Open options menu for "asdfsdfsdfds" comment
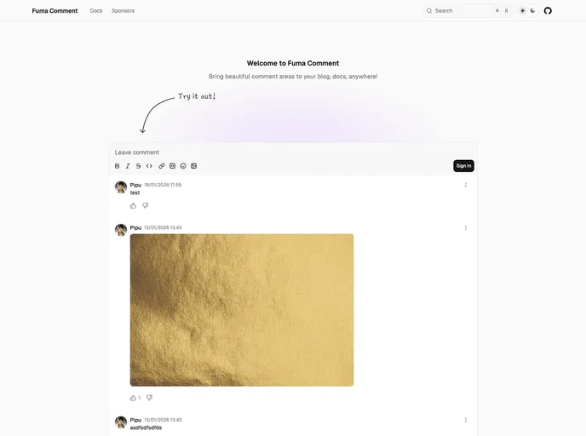Viewport: 586px width, 436px height. [x=465, y=420]
